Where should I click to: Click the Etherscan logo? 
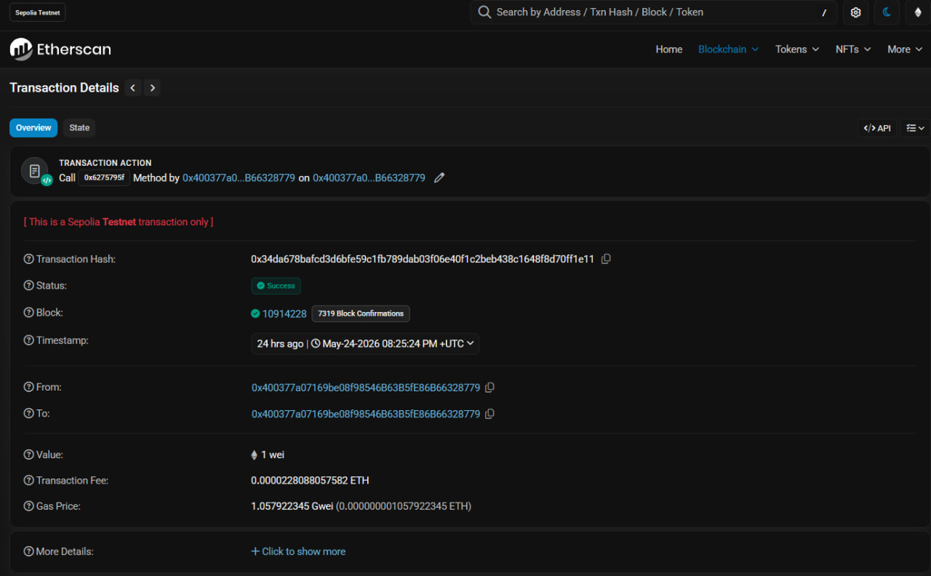(60, 49)
